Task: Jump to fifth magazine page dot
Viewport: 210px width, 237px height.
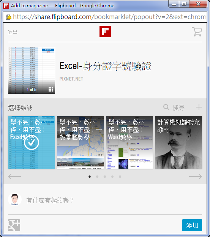Action: click(x=120, y=177)
